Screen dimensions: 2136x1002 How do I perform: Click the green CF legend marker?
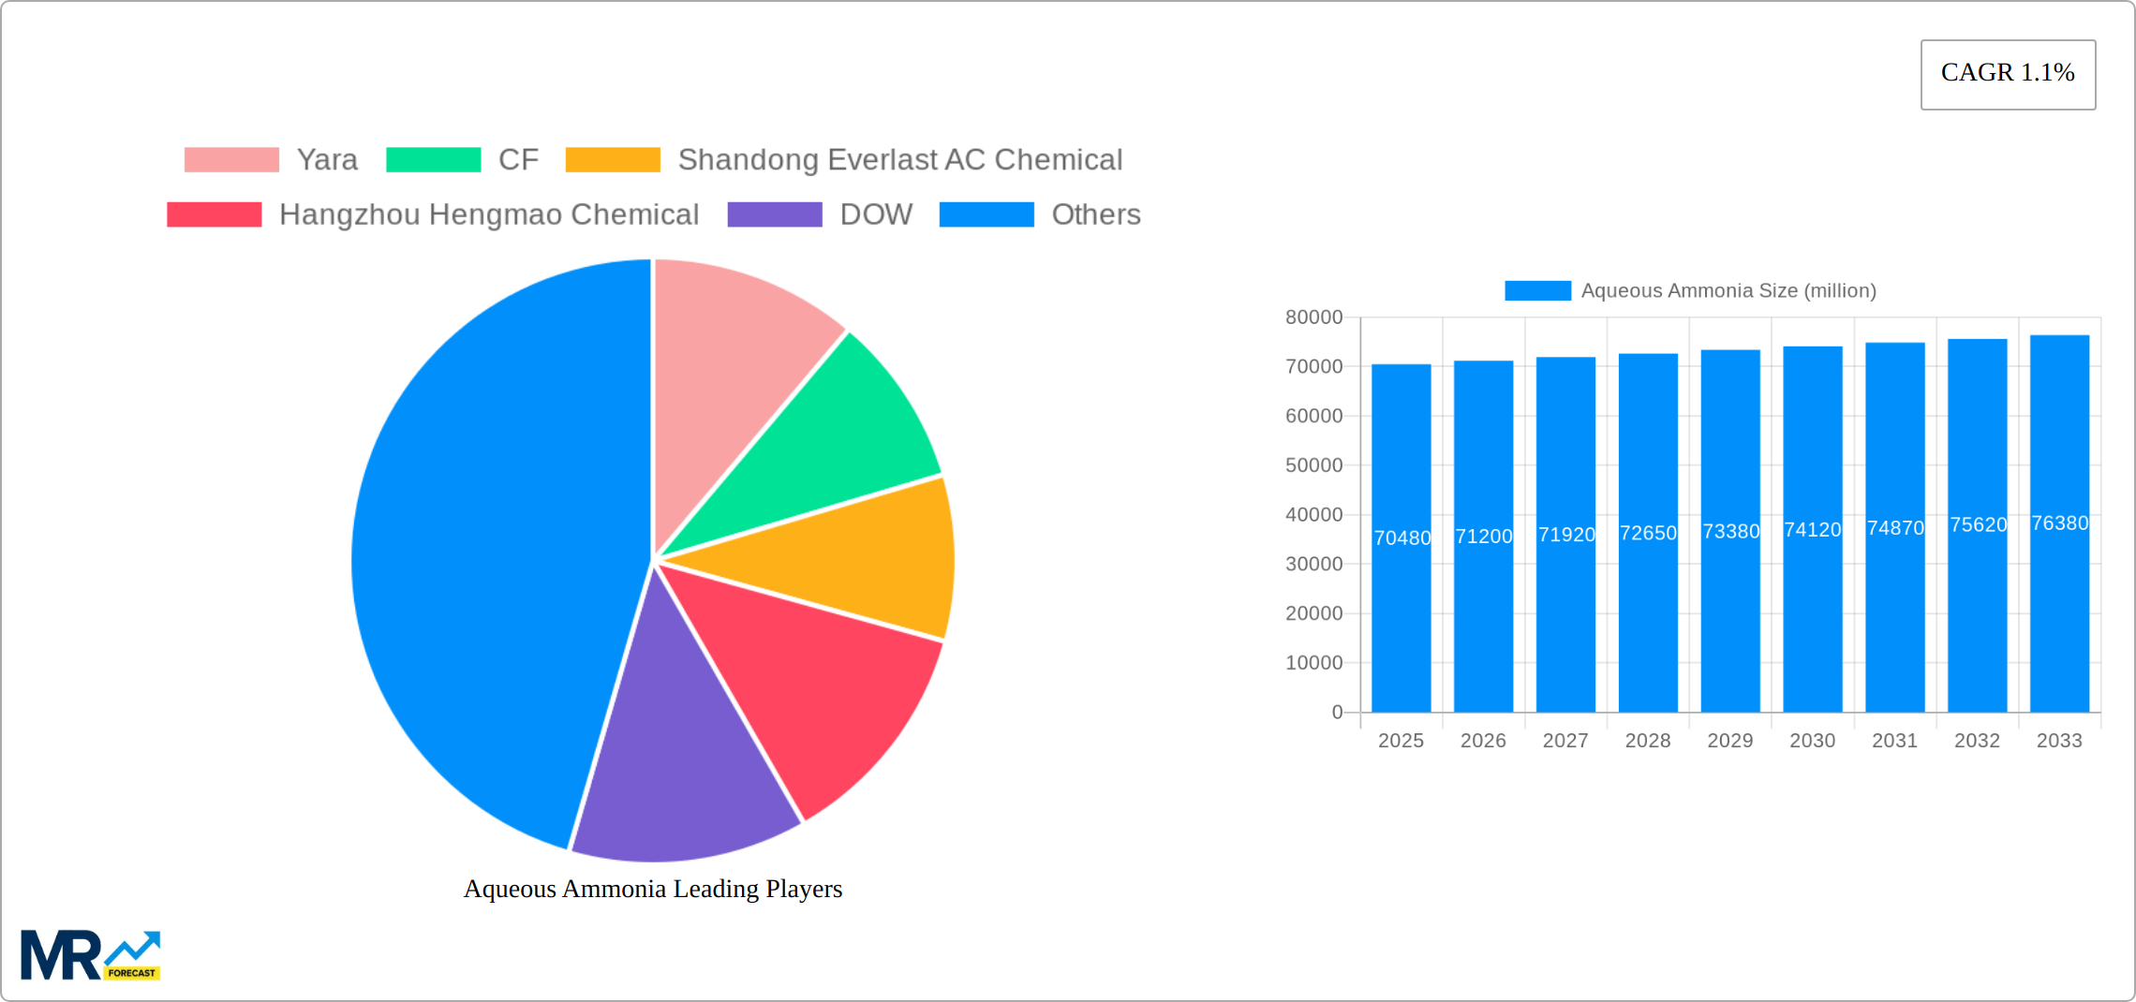coord(434,159)
